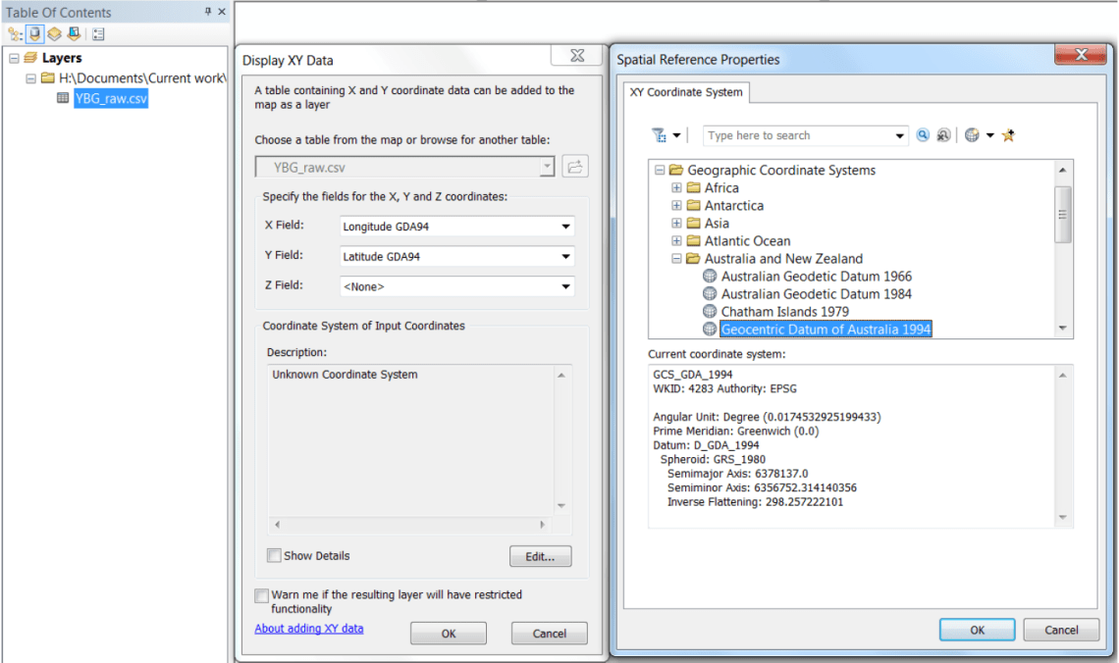Open the About adding XY data link
This screenshot has width=1119, height=663.
click(308, 629)
